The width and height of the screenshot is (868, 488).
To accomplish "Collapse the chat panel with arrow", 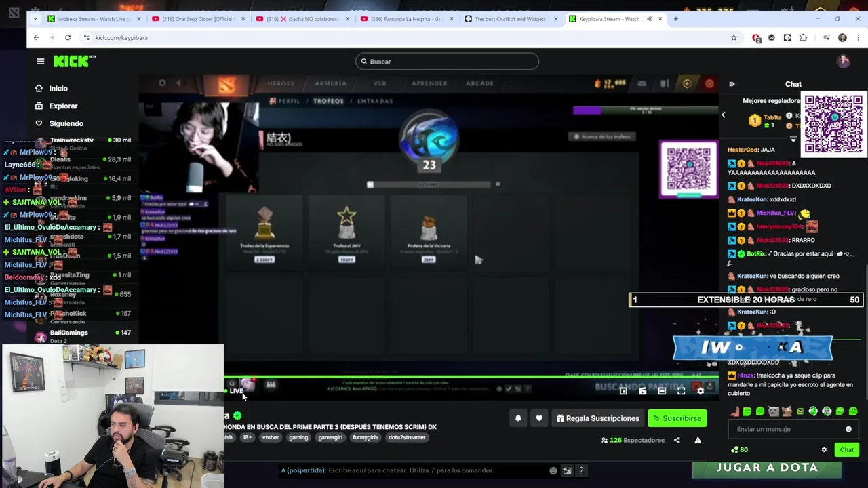I will (x=732, y=84).
